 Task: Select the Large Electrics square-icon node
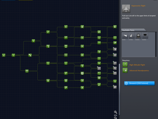coord(99,78)
